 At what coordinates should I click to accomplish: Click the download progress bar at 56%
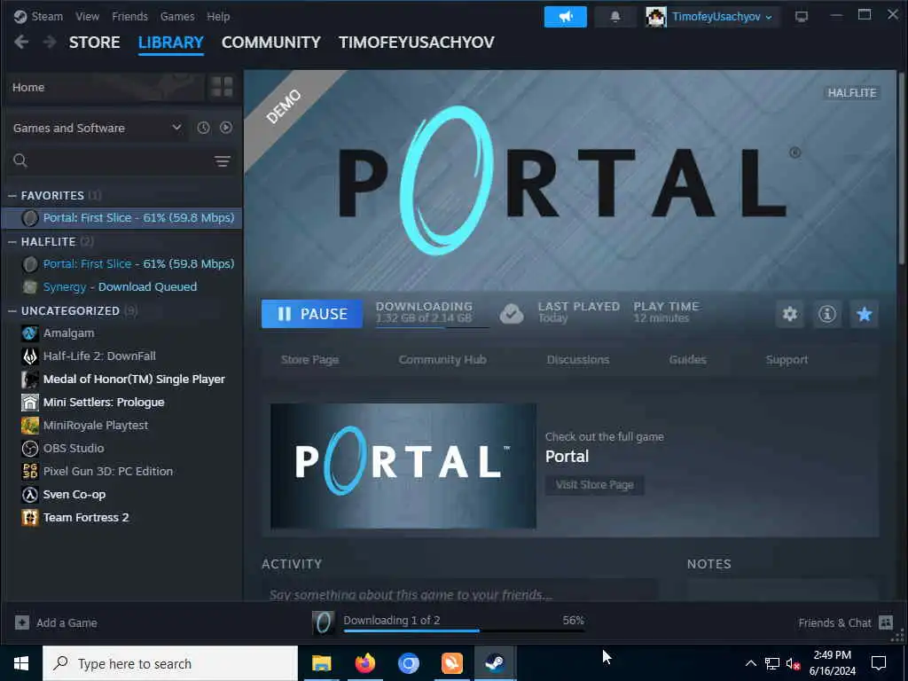click(464, 630)
